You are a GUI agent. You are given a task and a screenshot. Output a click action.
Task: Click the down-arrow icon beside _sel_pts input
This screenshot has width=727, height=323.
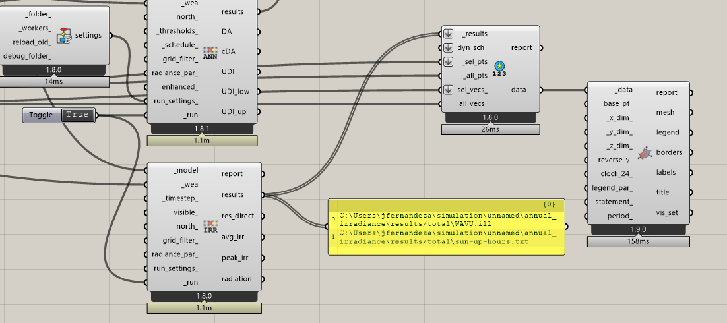pyautogui.click(x=448, y=62)
